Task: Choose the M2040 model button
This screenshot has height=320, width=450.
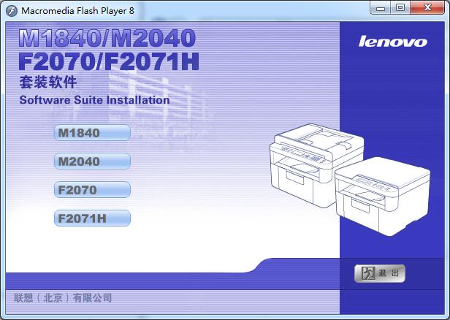Action: coord(93,161)
